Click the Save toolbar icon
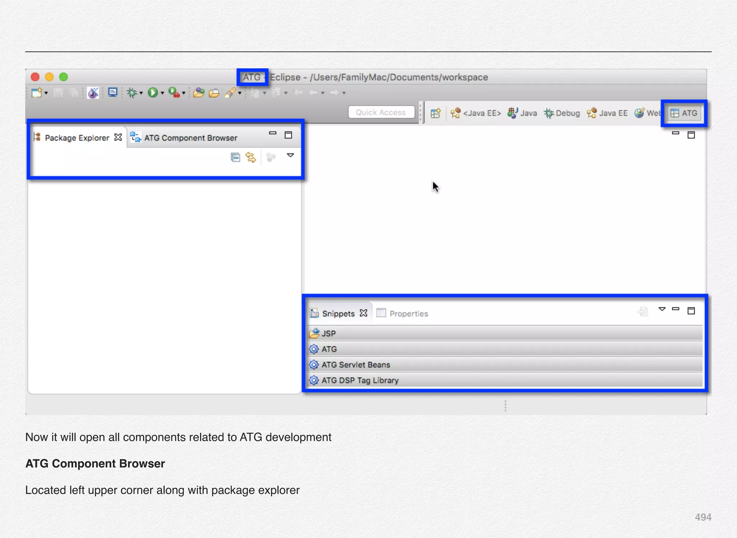Screen dimensions: 737x538 point(58,93)
